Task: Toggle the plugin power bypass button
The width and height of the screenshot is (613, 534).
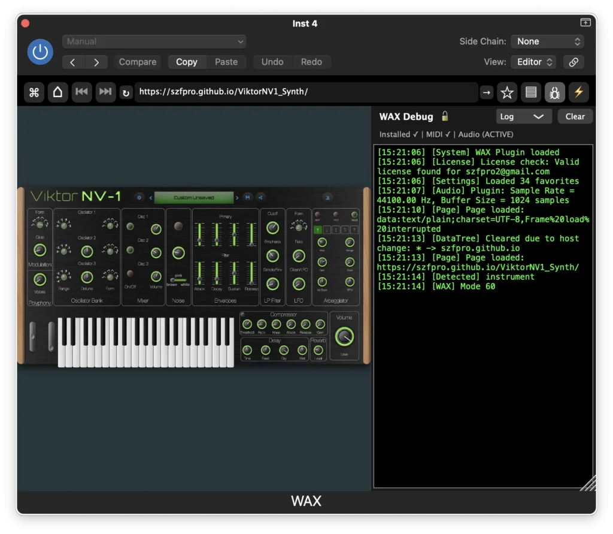Action: coord(40,52)
